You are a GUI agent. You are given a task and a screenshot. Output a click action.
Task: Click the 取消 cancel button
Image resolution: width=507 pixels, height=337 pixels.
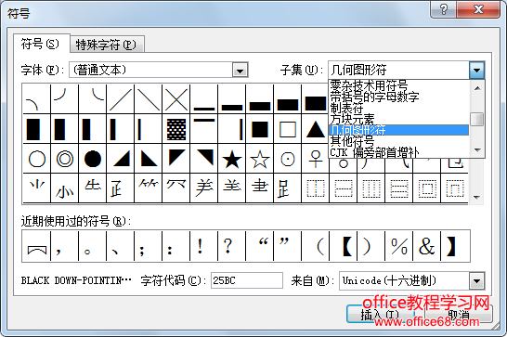(x=459, y=315)
